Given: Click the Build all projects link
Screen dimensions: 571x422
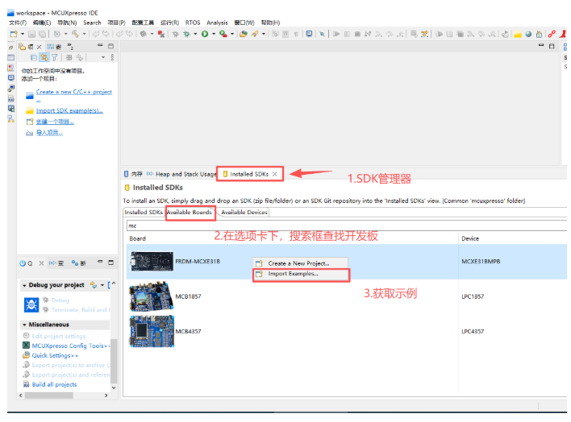Looking at the screenshot, I should click(x=54, y=384).
